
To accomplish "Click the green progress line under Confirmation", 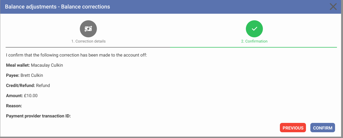I will point(253,47).
